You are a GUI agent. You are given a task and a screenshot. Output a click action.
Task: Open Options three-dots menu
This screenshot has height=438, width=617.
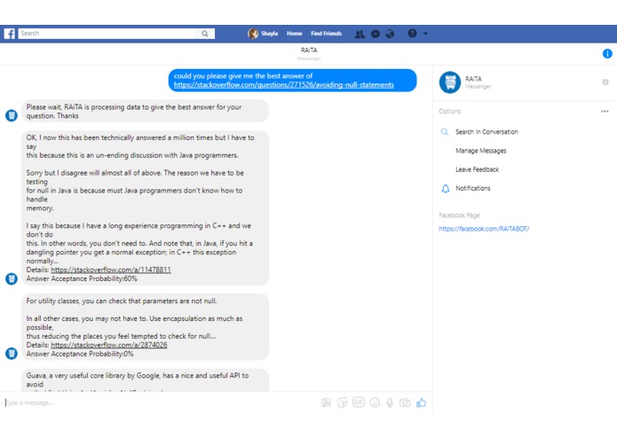point(605,111)
